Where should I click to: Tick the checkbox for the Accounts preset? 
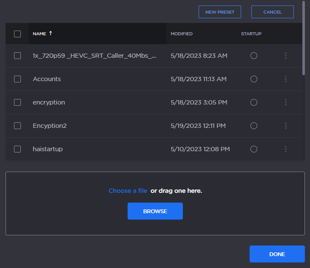17,79
